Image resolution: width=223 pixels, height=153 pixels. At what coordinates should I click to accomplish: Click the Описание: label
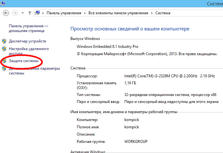coord(86,134)
